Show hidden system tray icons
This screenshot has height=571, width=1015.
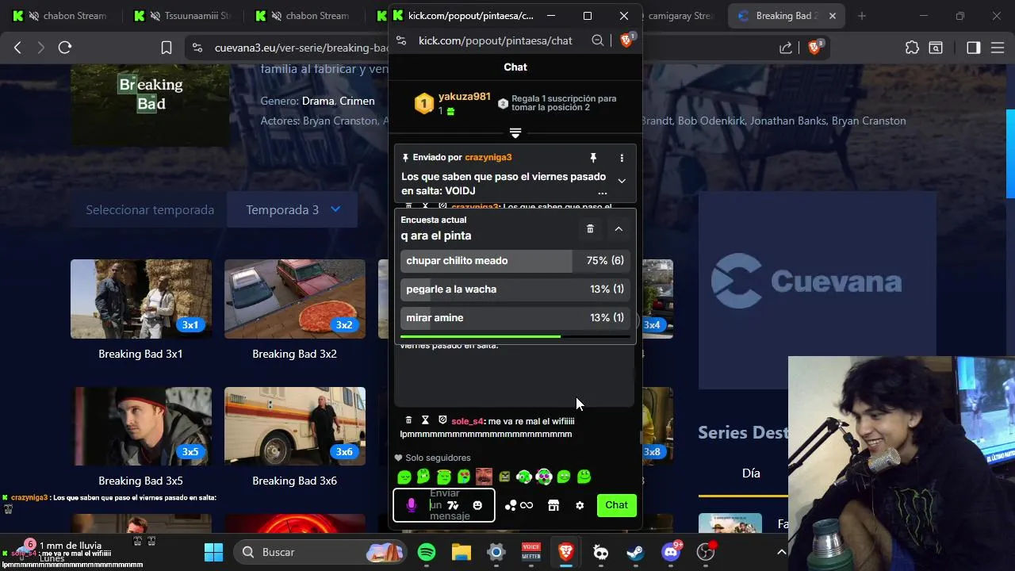[781, 552]
